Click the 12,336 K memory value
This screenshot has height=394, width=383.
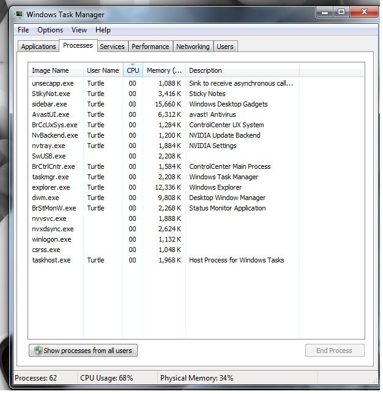[168, 187]
